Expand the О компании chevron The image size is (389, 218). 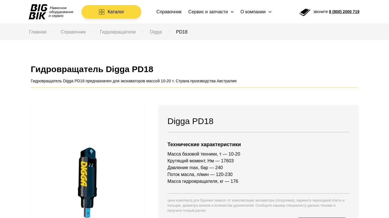coord(270,12)
